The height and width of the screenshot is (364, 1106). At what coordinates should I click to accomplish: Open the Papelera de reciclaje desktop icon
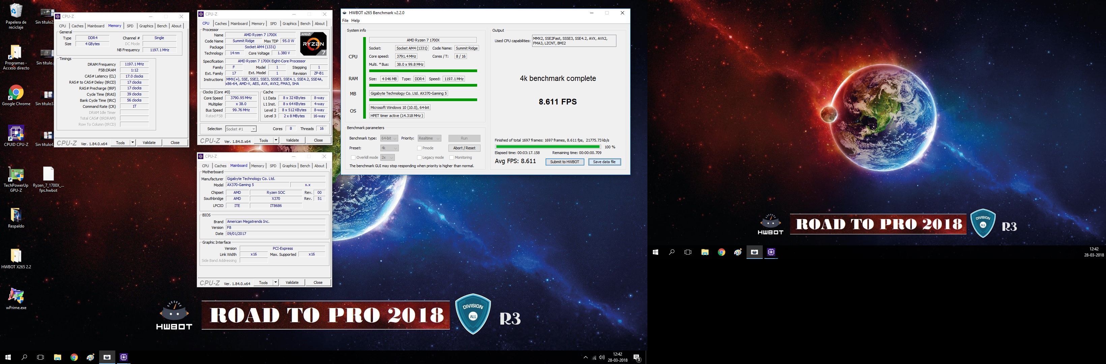(16, 16)
